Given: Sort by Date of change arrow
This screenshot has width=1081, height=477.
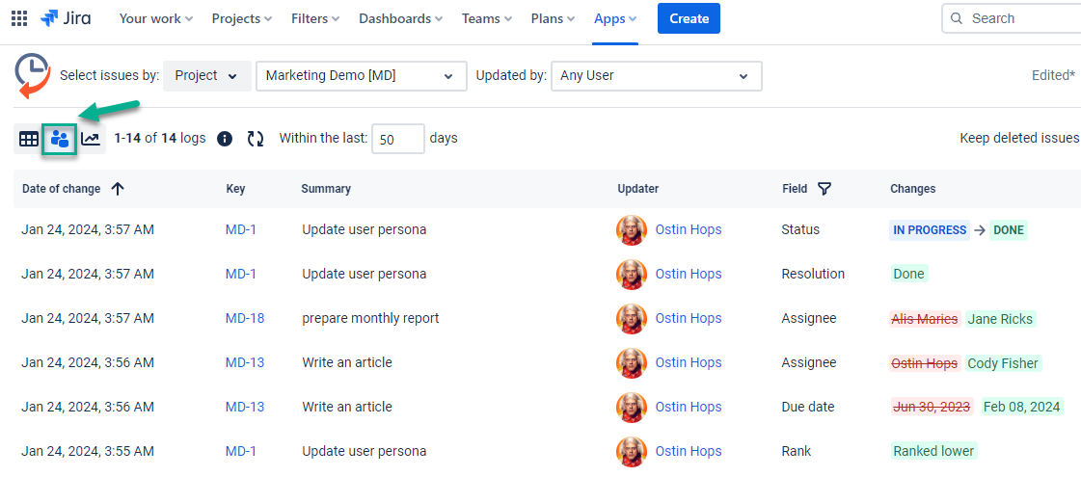Looking at the screenshot, I should (x=118, y=189).
